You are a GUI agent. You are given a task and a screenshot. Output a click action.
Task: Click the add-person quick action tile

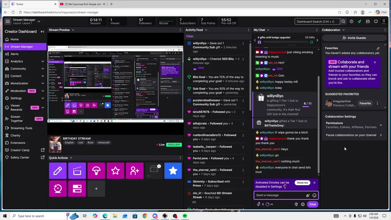click(135, 171)
